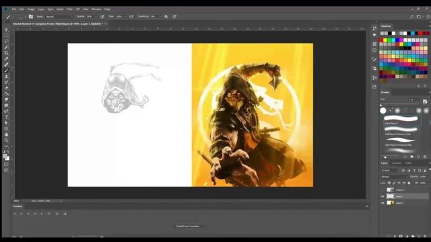Open the Flow dropdown arrow
Viewport: 431px width, 242px height.
tap(125, 17)
